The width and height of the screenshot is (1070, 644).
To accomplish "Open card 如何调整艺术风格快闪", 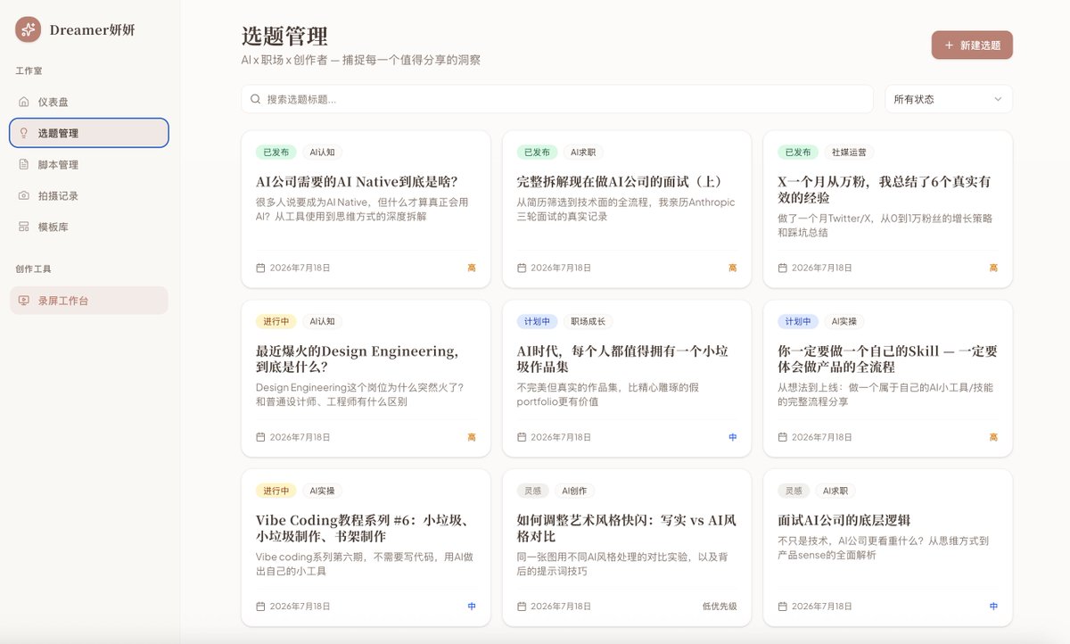I will pyautogui.click(x=627, y=548).
